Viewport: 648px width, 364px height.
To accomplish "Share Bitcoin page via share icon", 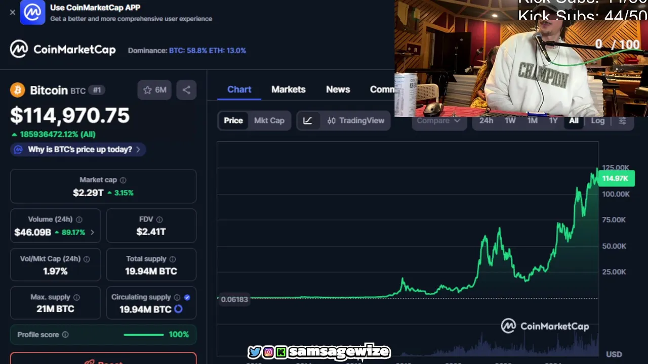I will (186, 90).
